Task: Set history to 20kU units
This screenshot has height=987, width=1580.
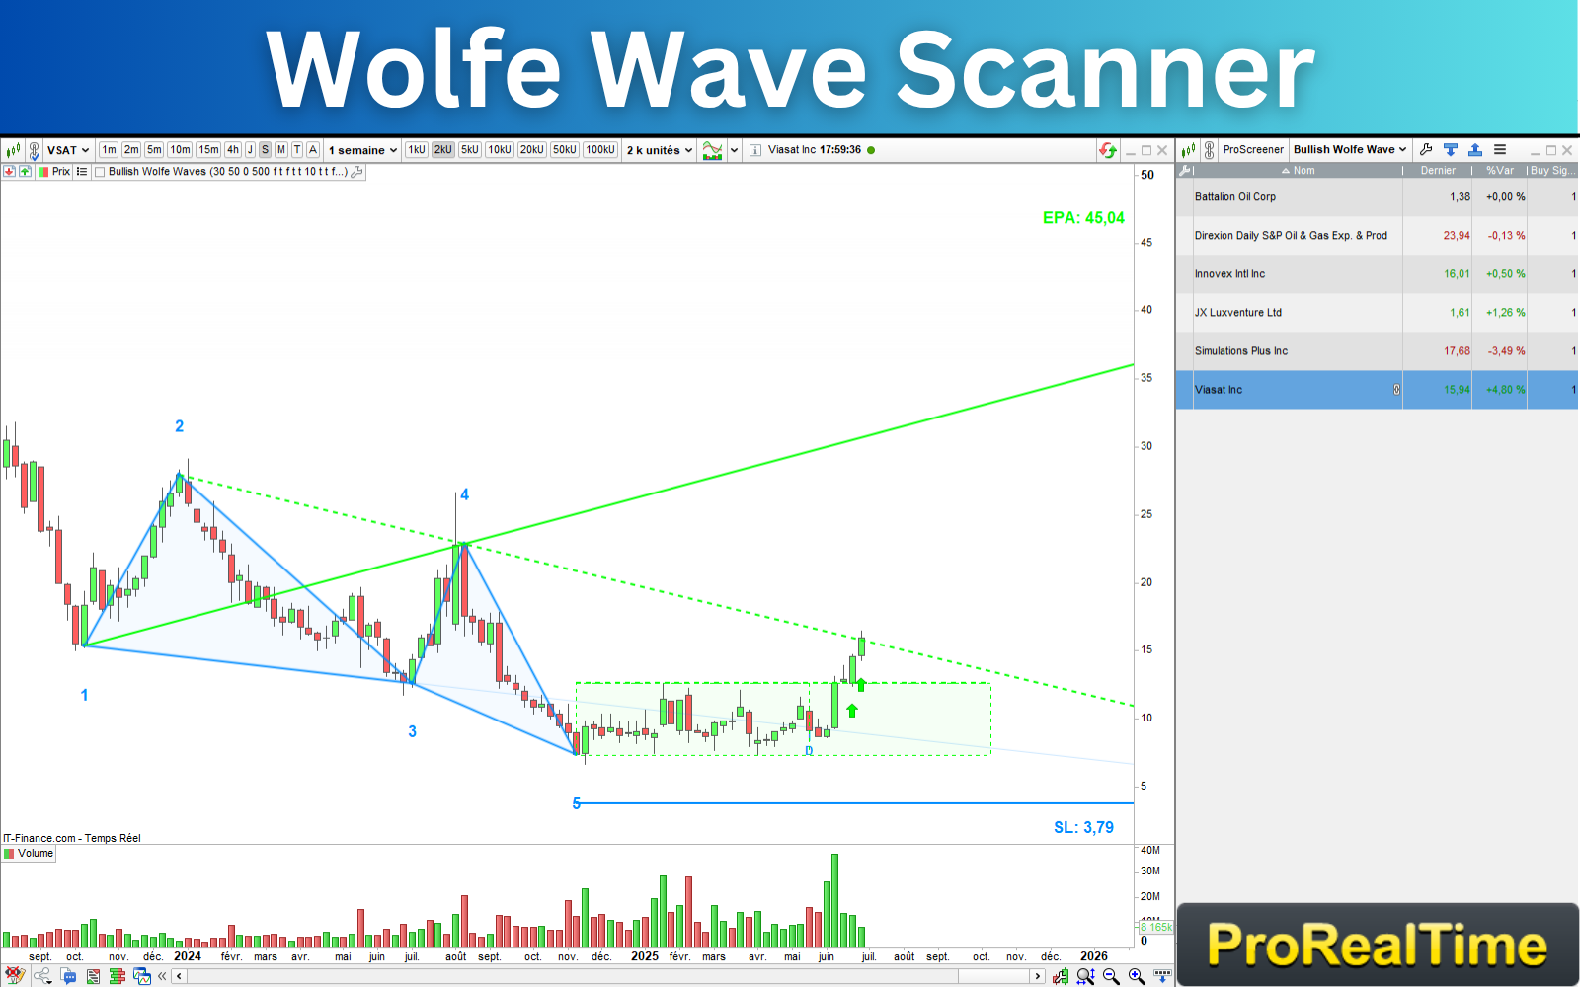Action: (532, 150)
